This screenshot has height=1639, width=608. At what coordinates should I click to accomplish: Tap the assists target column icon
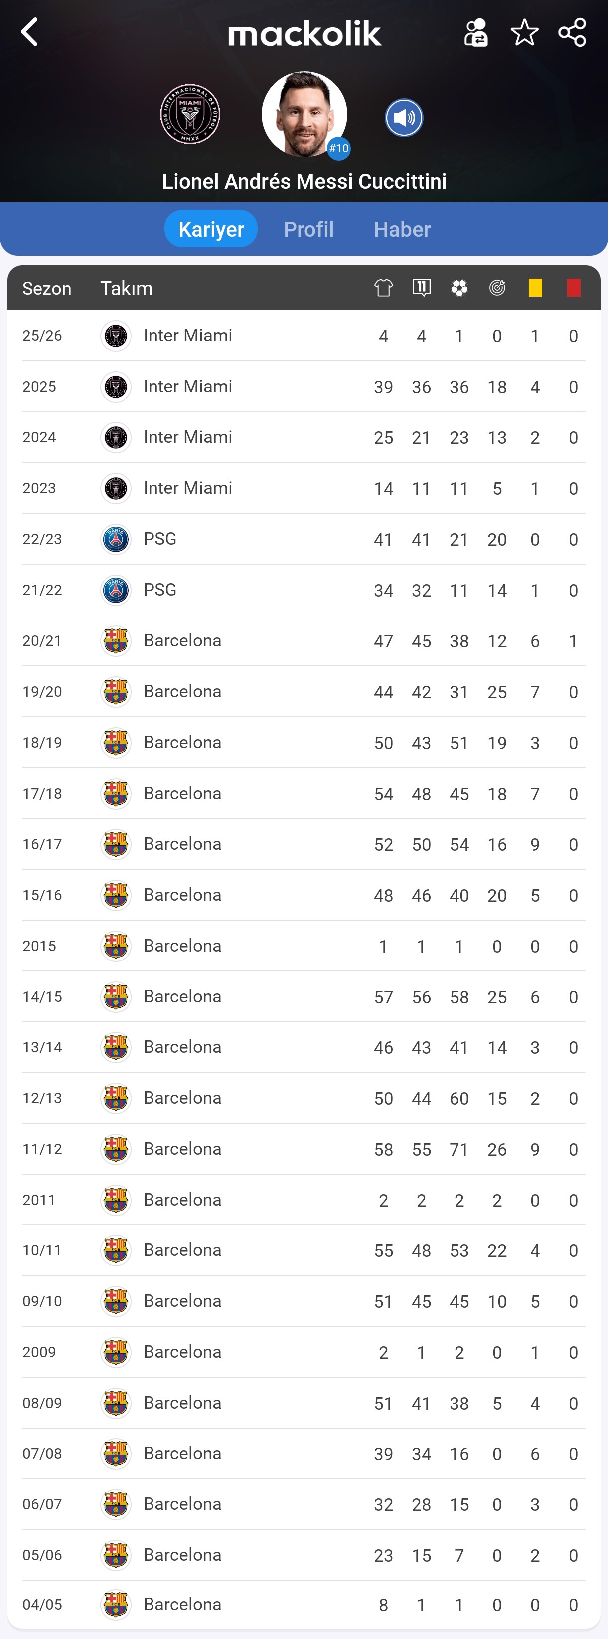point(497,288)
